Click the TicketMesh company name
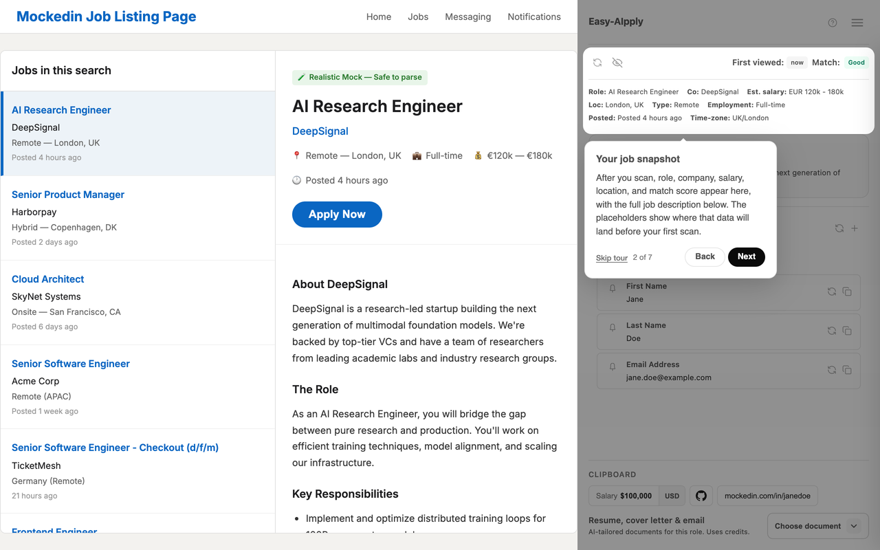This screenshot has width=880, height=550. 36,466
